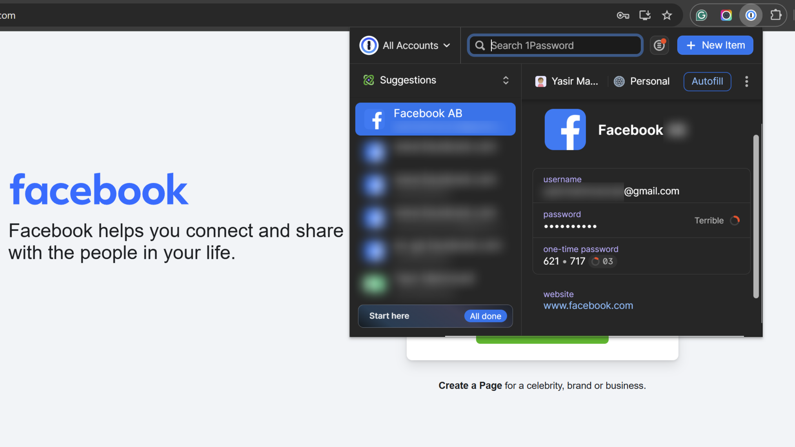The height and width of the screenshot is (447, 795).
Task: Click the save page star icon
Action: point(668,15)
